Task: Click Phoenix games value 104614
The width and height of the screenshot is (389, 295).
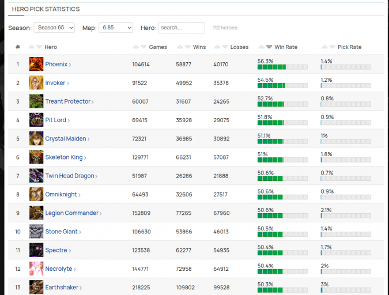Action: [x=141, y=65]
